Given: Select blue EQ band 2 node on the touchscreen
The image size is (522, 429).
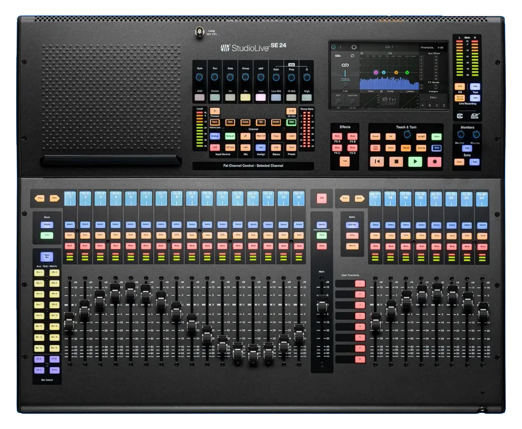Looking at the screenshot, I should 383,72.
